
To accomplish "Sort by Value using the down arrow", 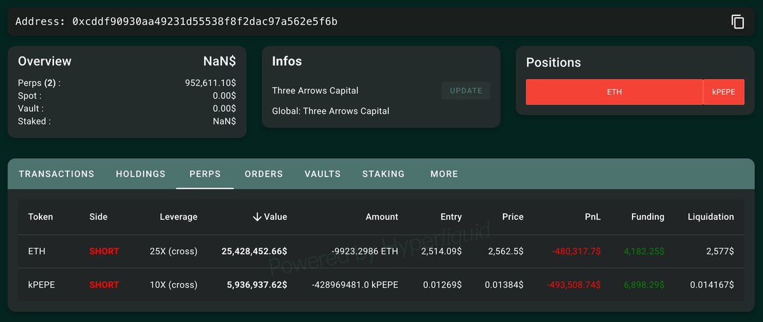I will [258, 217].
